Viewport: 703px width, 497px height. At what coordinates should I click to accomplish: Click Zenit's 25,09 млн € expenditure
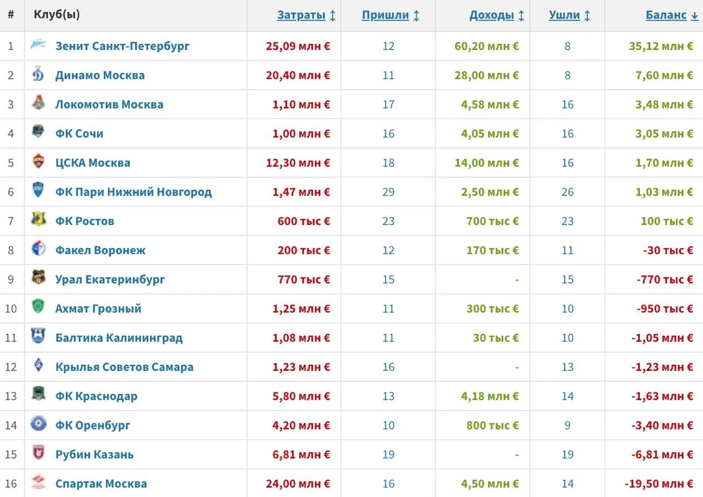pyautogui.click(x=298, y=46)
